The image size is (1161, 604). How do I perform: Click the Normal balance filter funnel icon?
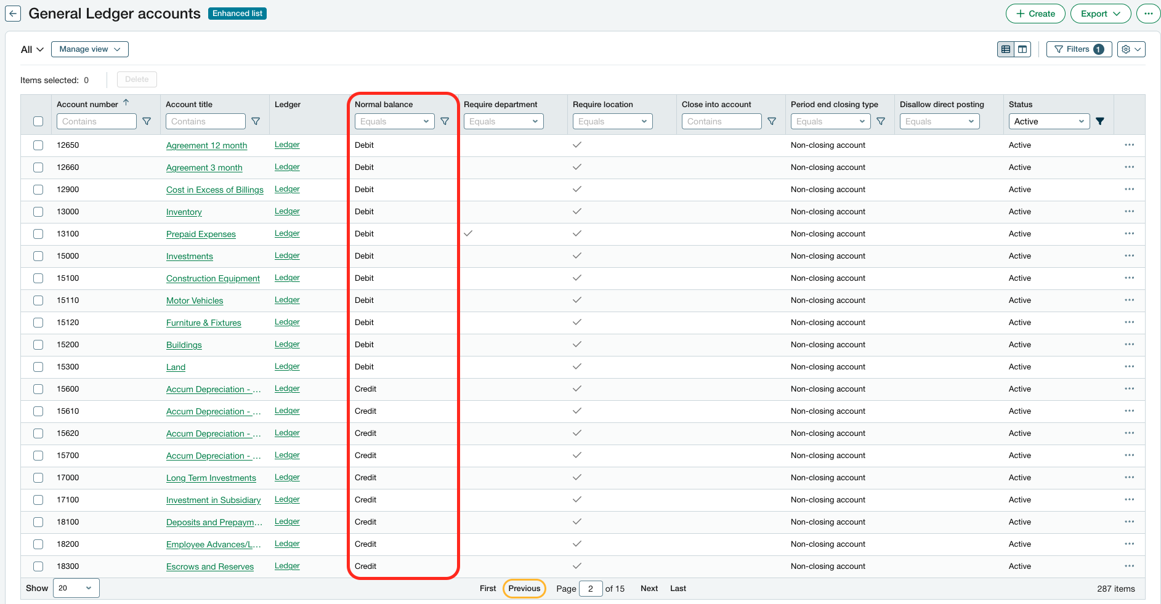point(445,121)
